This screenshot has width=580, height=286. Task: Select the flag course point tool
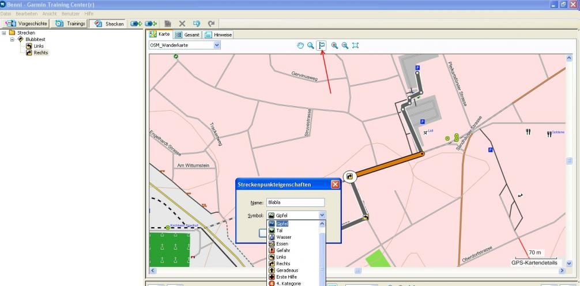pyautogui.click(x=322, y=45)
